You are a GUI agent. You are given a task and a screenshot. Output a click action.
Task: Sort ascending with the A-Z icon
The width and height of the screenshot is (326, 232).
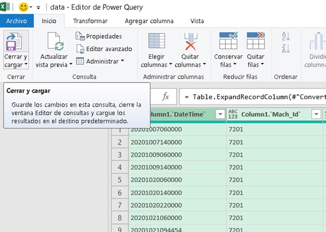pos(286,36)
